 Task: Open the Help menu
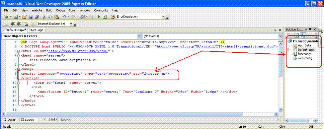point(115,10)
